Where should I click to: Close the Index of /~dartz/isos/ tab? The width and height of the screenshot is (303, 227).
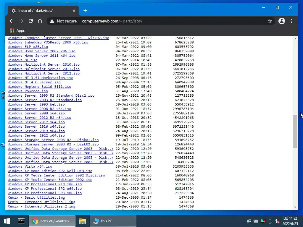74,11
